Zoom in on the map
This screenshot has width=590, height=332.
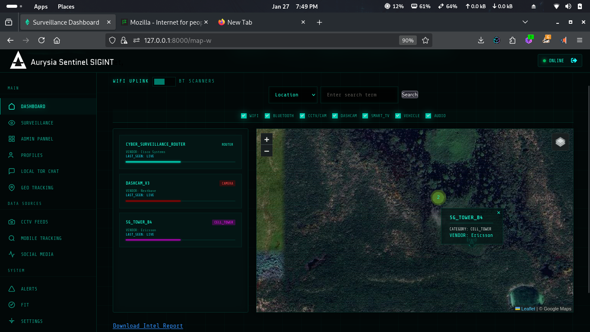coord(266,139)
